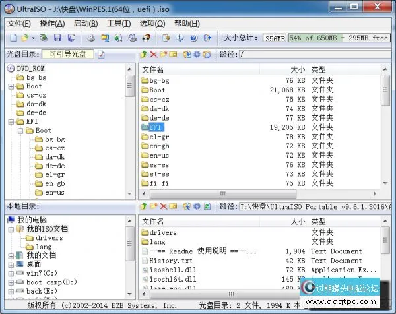Click the boot properties check icon near 可引导光盘
396x314 pixels.
pyautogui.click(x=101, y=55)
